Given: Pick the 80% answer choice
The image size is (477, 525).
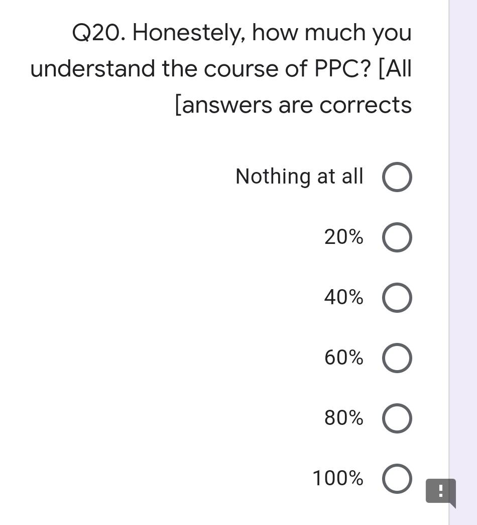Looking at the screenshot, I should point(397,418).
